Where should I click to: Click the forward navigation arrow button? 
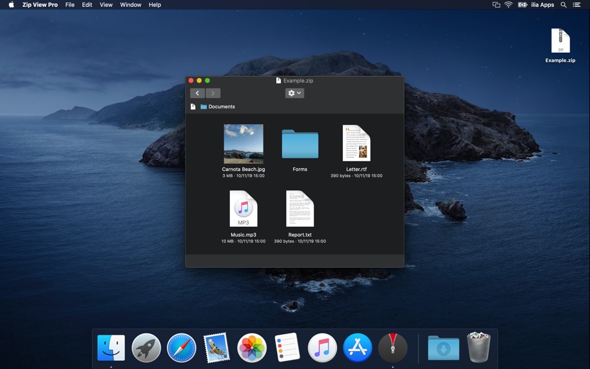pyautogui.click(x=213, y=93)
